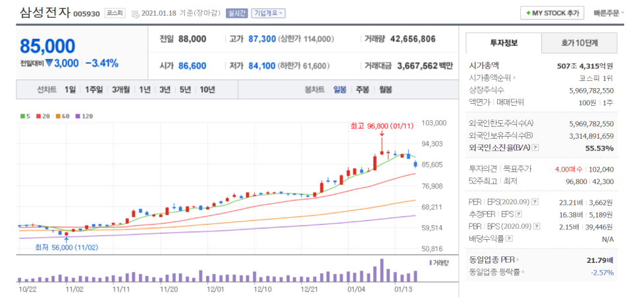The image size is (636, 297).
Task: Select the 1년 line chart period
Action: (144, 90)
